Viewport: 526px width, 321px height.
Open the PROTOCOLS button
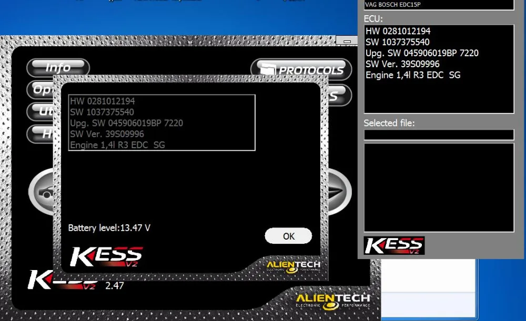pyautogui.click(x=301, y=70)
